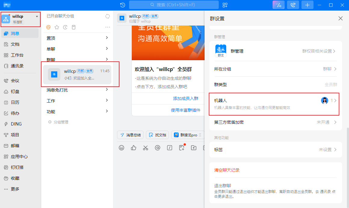Image resolution: width=349 pixels, height=208 pixels.
Task: Open 文档 in the sidebar
Action: pos(20,44)
